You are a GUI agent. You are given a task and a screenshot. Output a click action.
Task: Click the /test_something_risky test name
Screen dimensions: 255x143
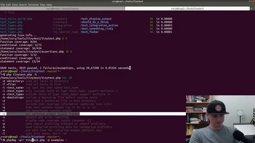96,29
